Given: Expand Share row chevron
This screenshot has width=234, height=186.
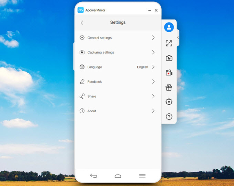Looking at the screenshot, I should tap(153, 96).
